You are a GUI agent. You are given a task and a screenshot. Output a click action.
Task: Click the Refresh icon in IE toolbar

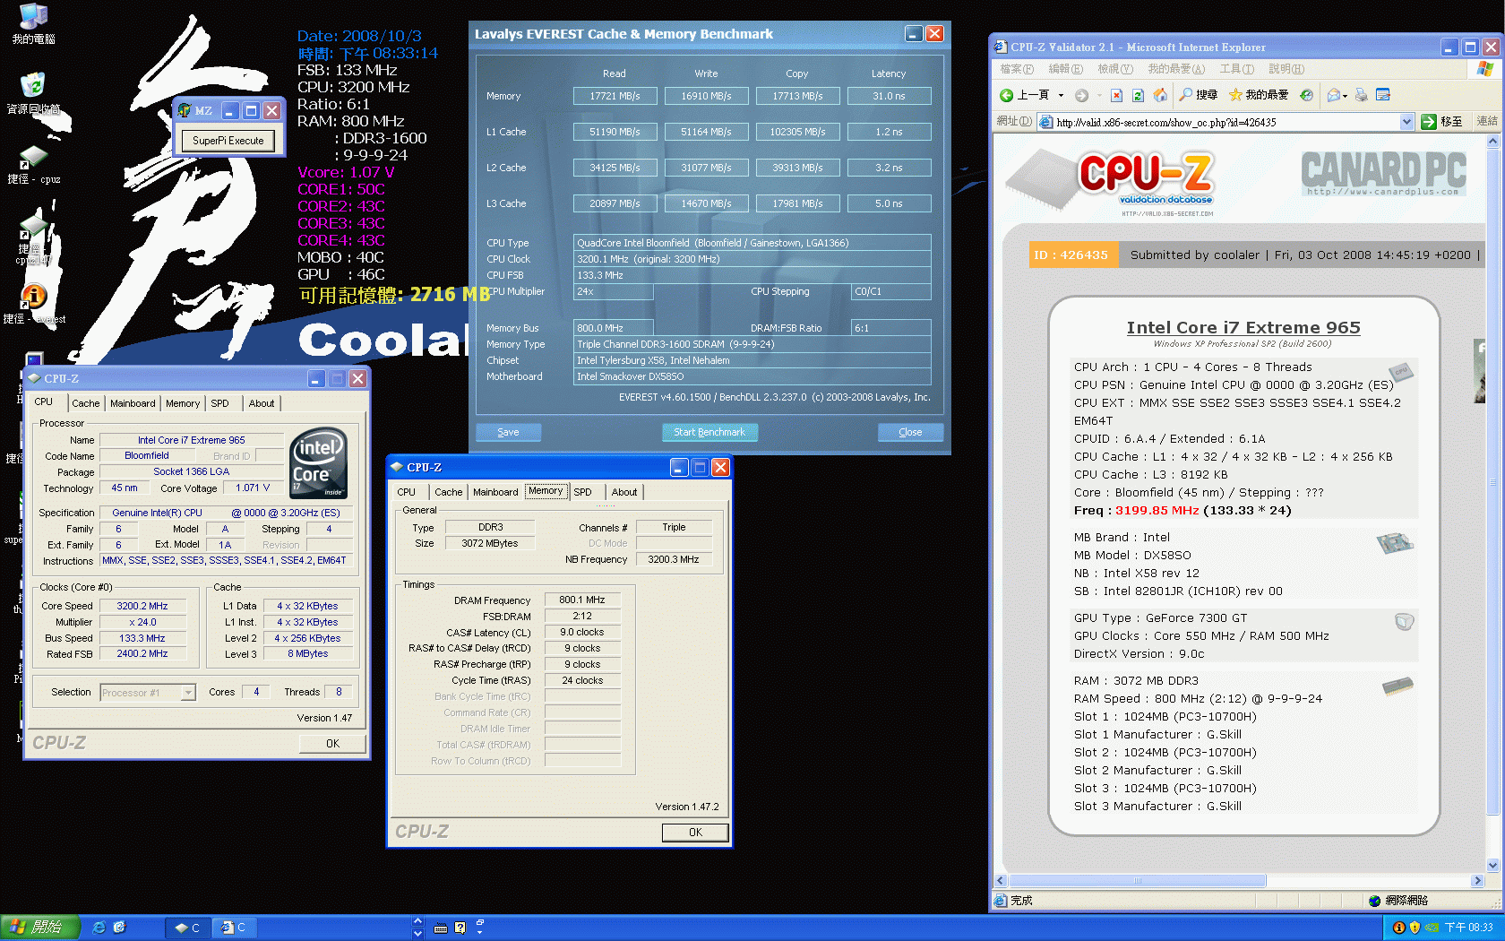coord(1138,95)
